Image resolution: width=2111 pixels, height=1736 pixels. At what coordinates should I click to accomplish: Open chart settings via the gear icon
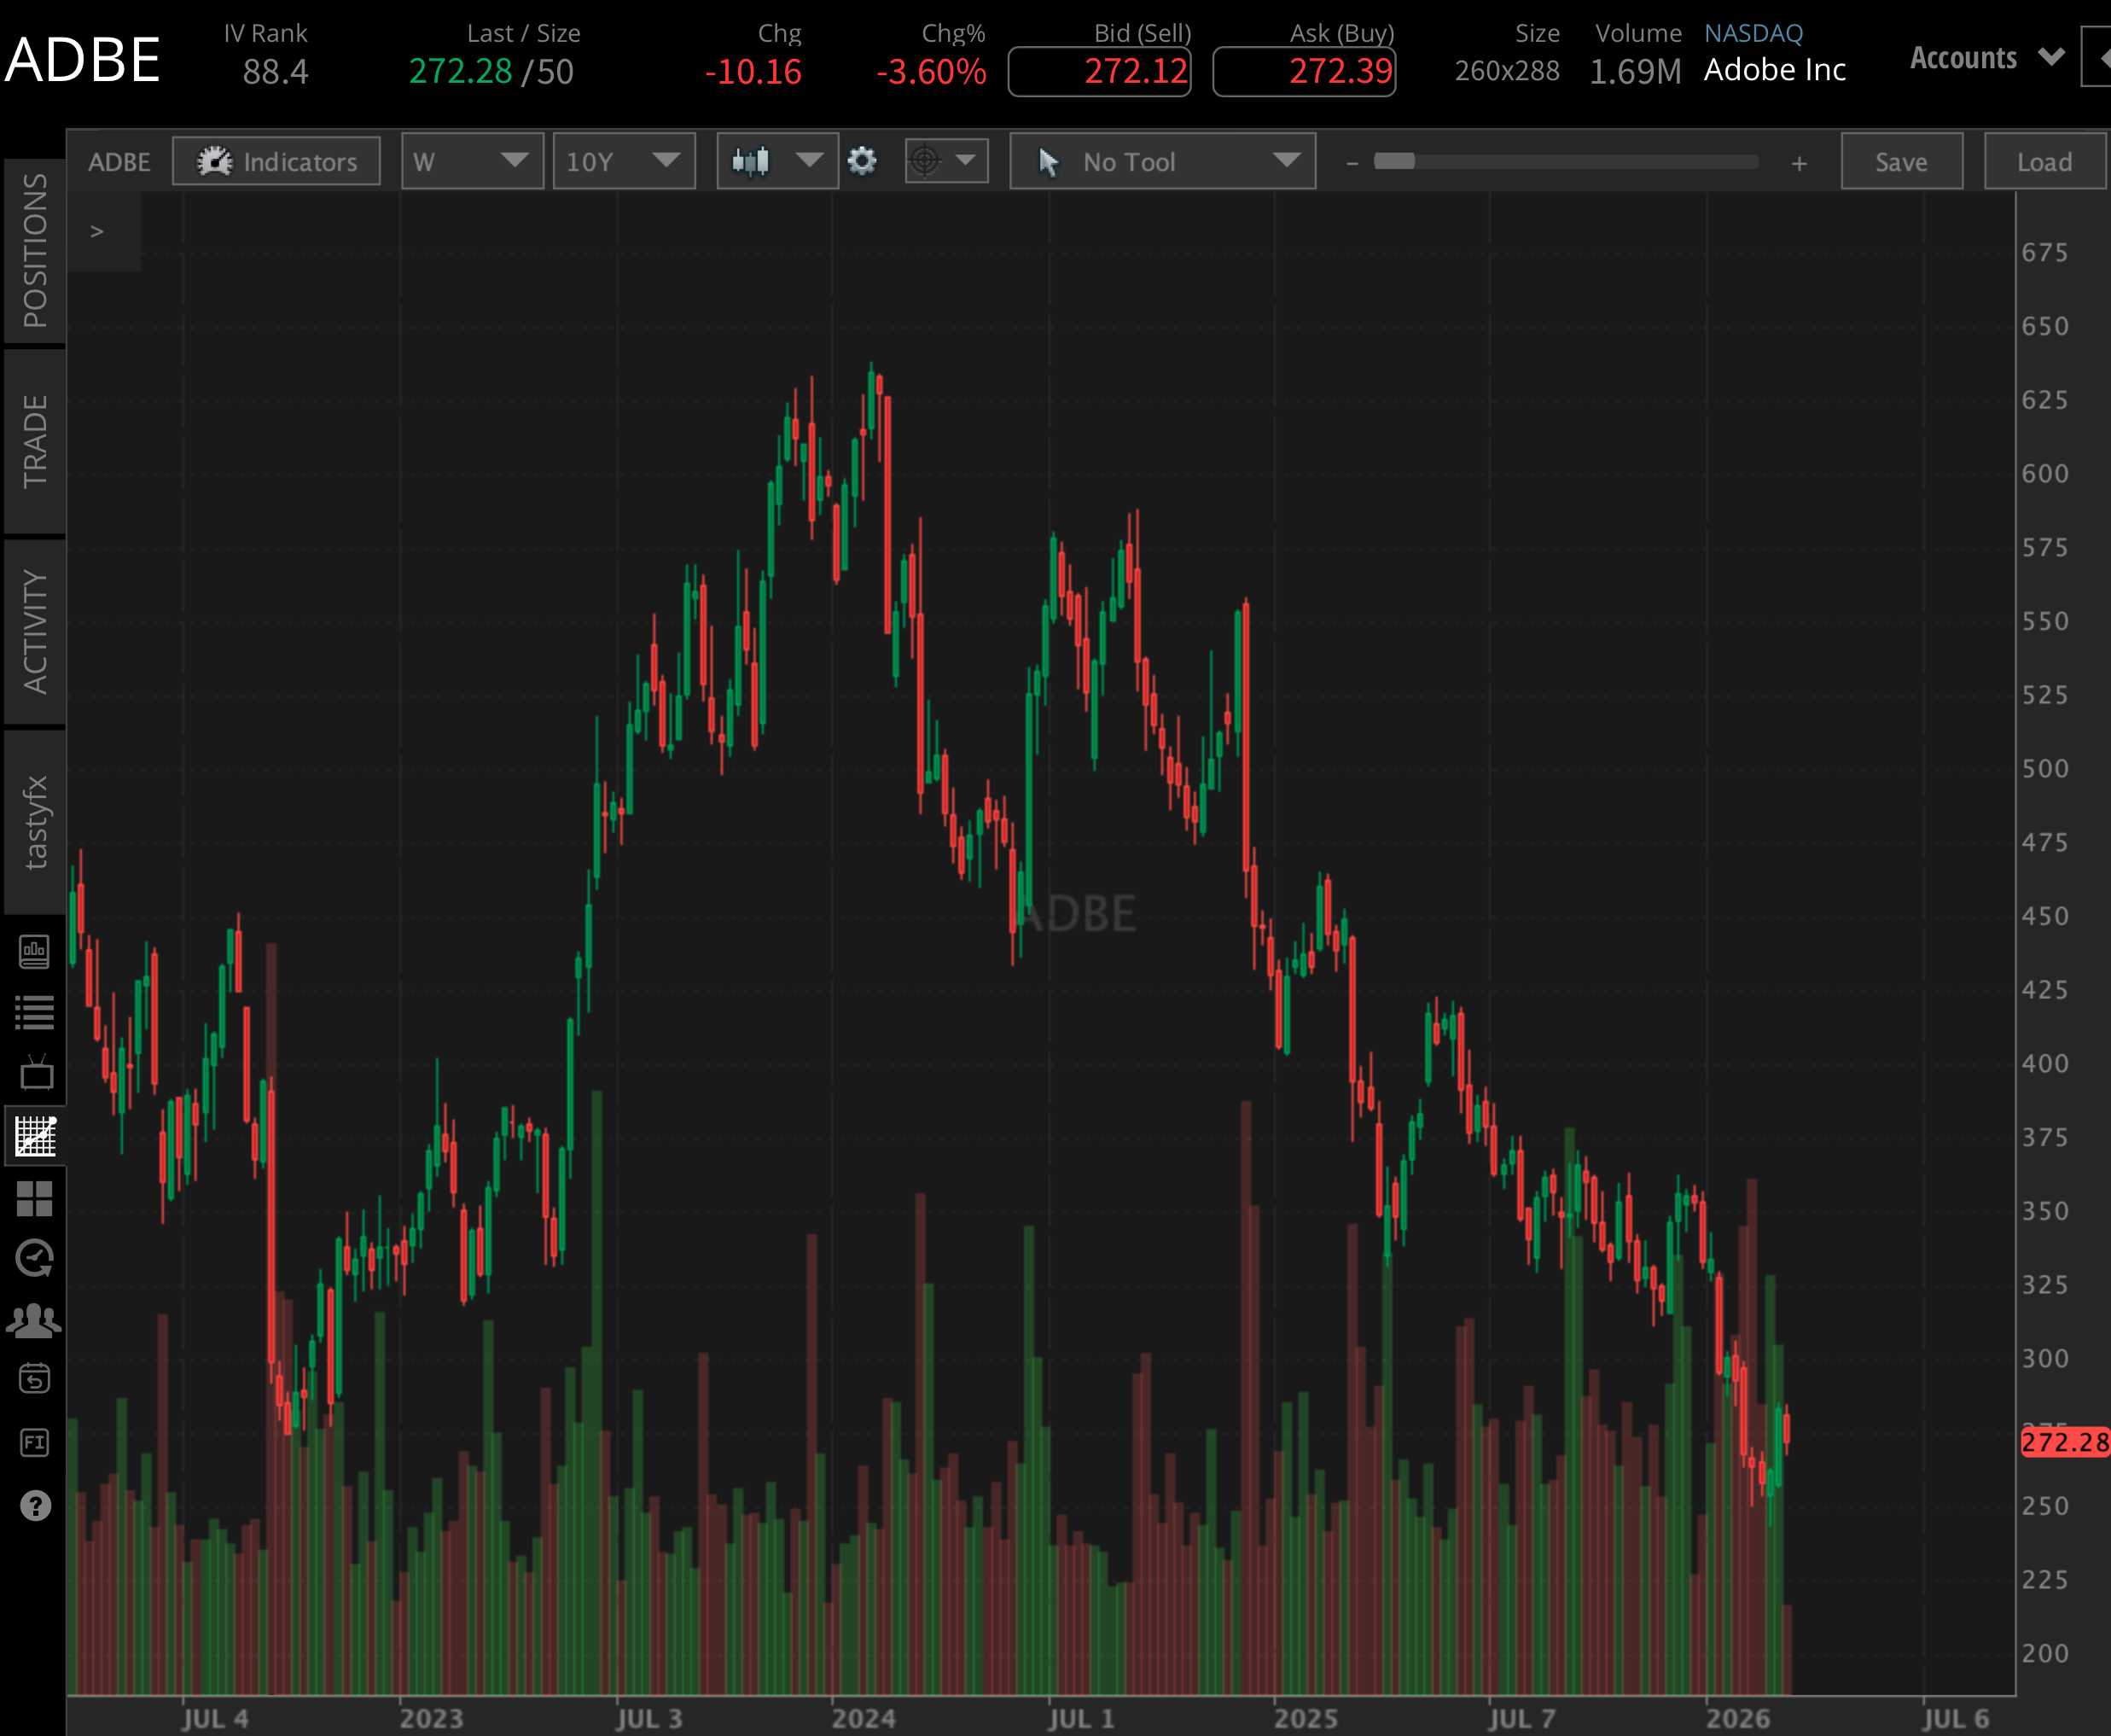coord(862,161)
